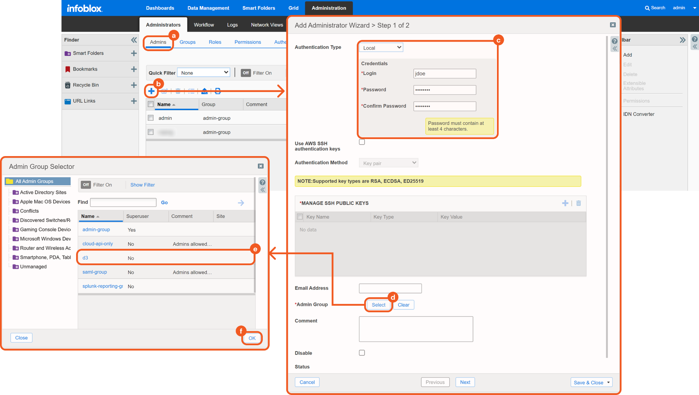The image size is (699, 395).
Task: Click the next-page arrow beside Go
Action: [241, 203]
